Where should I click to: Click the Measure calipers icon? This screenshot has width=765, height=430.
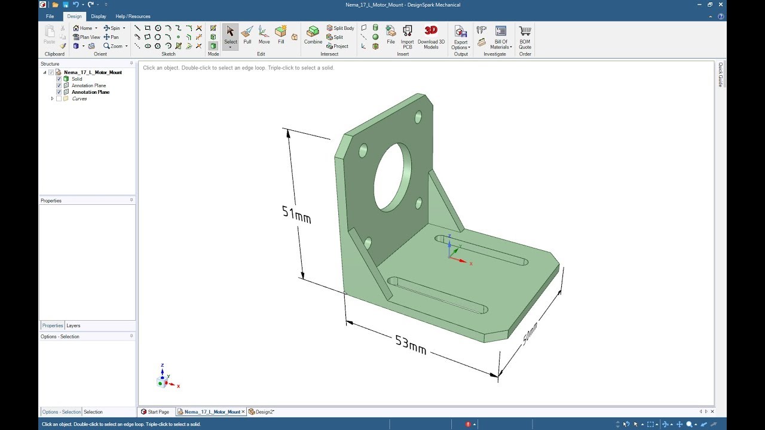tap(481, 29)
